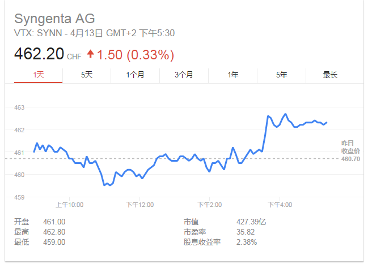
Task: Click the red up-arrow price change icon
Action: [x=90, y=54]
